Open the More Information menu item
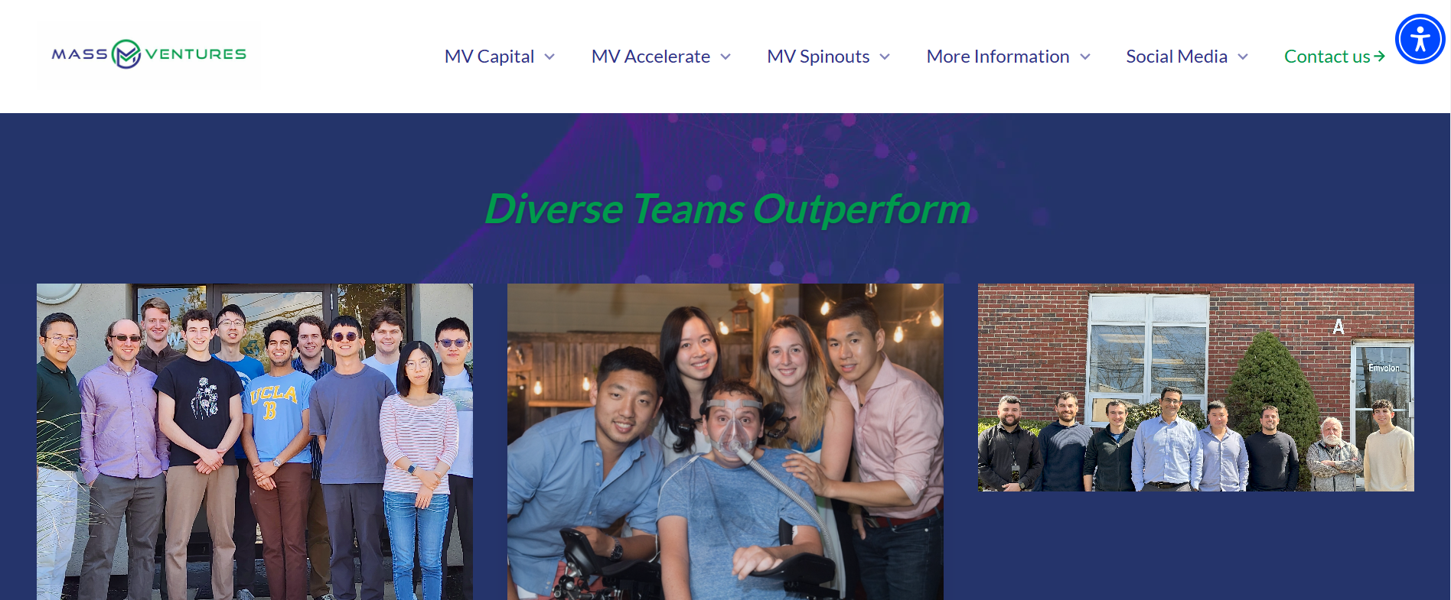Screen dimensions: 1451x600 click(998, 57)
